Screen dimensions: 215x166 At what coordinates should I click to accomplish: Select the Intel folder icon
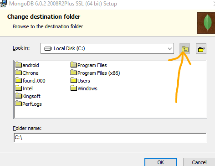pyautogui.click(x=19, y=88)
